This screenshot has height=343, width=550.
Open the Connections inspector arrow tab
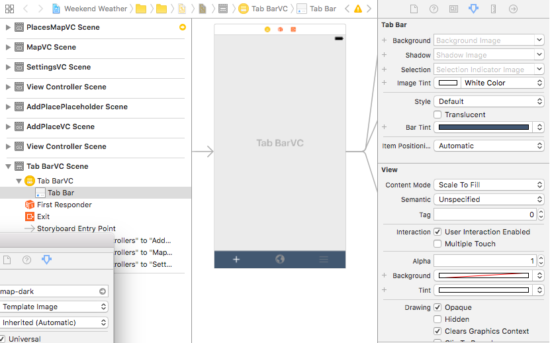[x=513, y=9]
